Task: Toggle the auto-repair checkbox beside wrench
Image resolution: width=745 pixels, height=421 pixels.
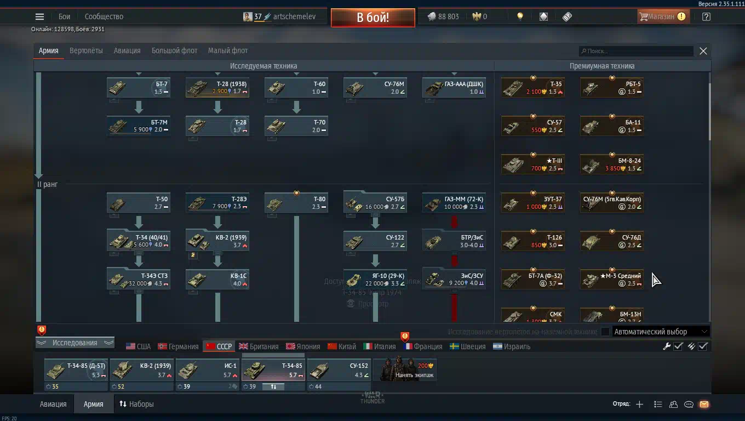Action: [678, 346]
